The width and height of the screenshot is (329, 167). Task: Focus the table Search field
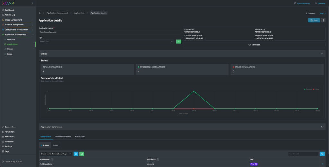point(303,154)
